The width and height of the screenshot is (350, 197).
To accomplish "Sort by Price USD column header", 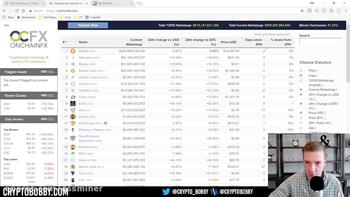I will pos(228,42).
